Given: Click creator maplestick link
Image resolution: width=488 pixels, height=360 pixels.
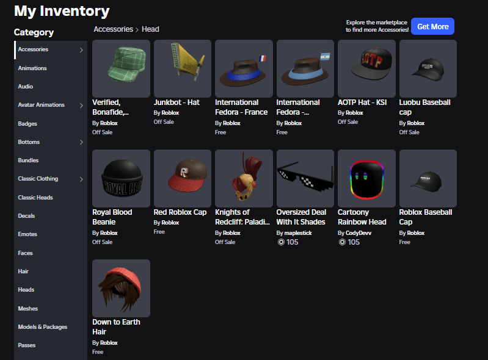Looking at the screenshot, I should coord(298,233).
